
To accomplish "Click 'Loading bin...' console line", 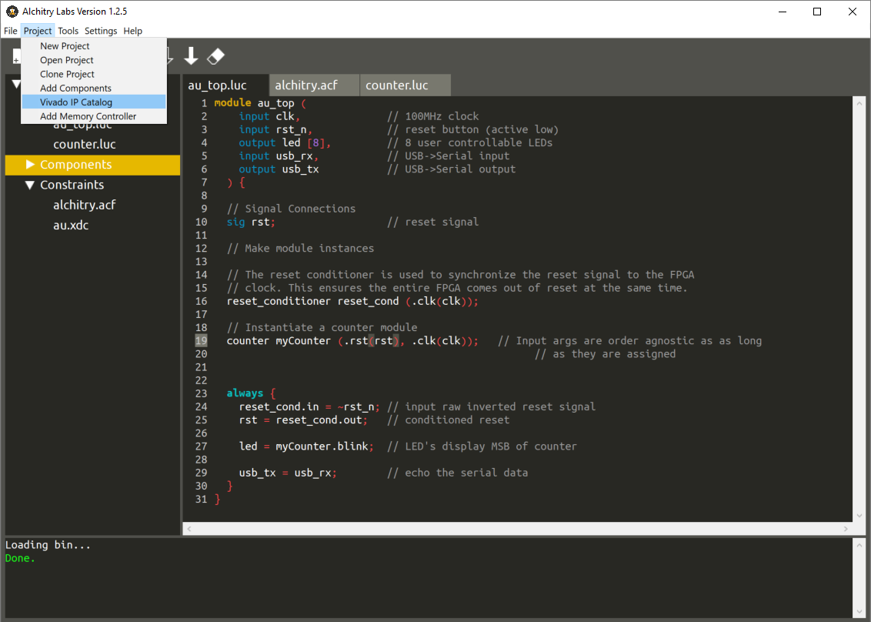I will [48, 545].
